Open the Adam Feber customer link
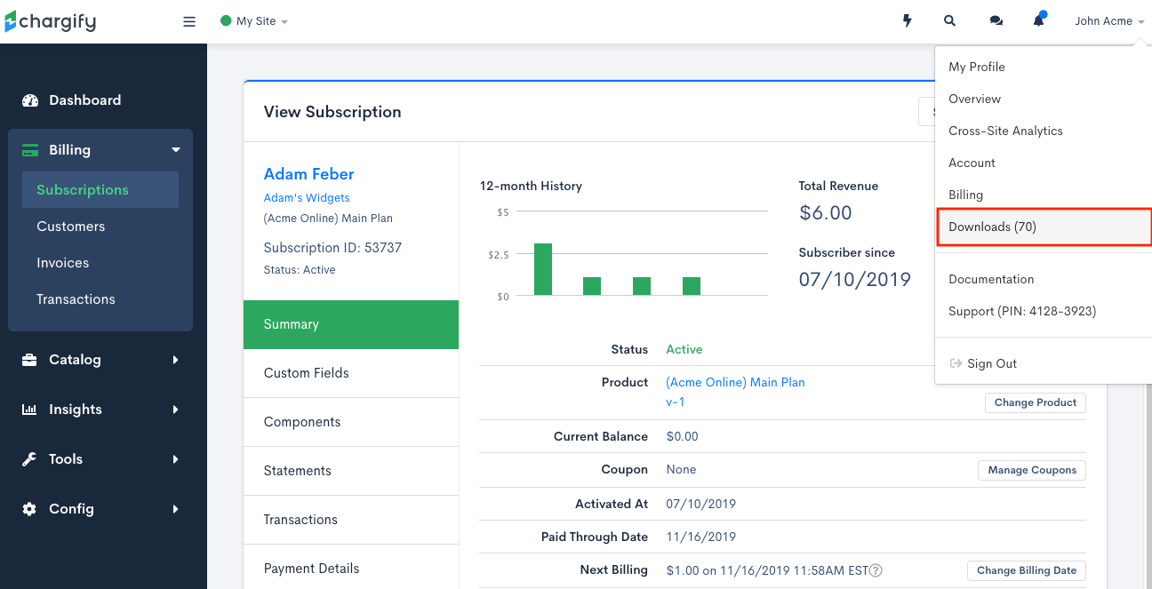This screenshot has height=589, width=1152. click(x=308, y=174)
